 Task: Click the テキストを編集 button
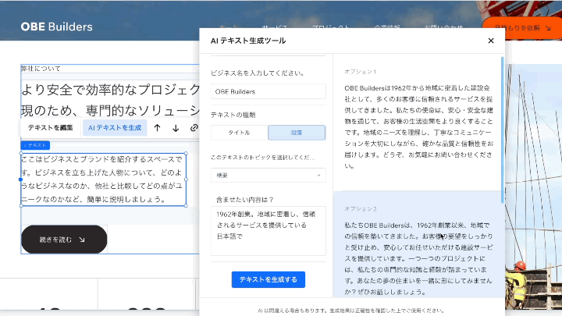(x=51, y=128)
